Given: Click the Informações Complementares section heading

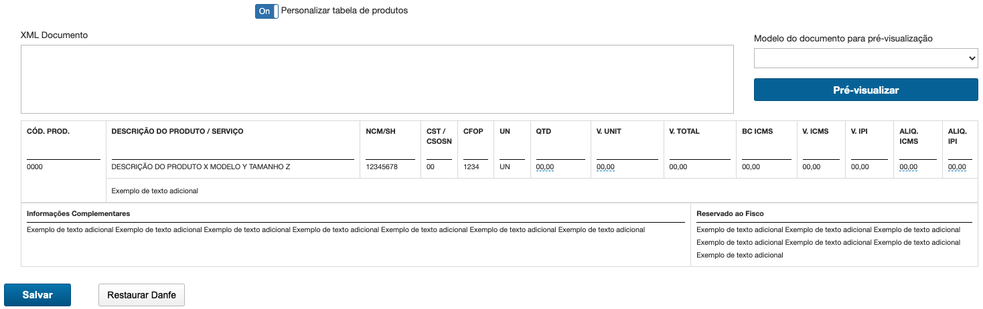Looking at the screenshot, I should [x=78, y=213].
